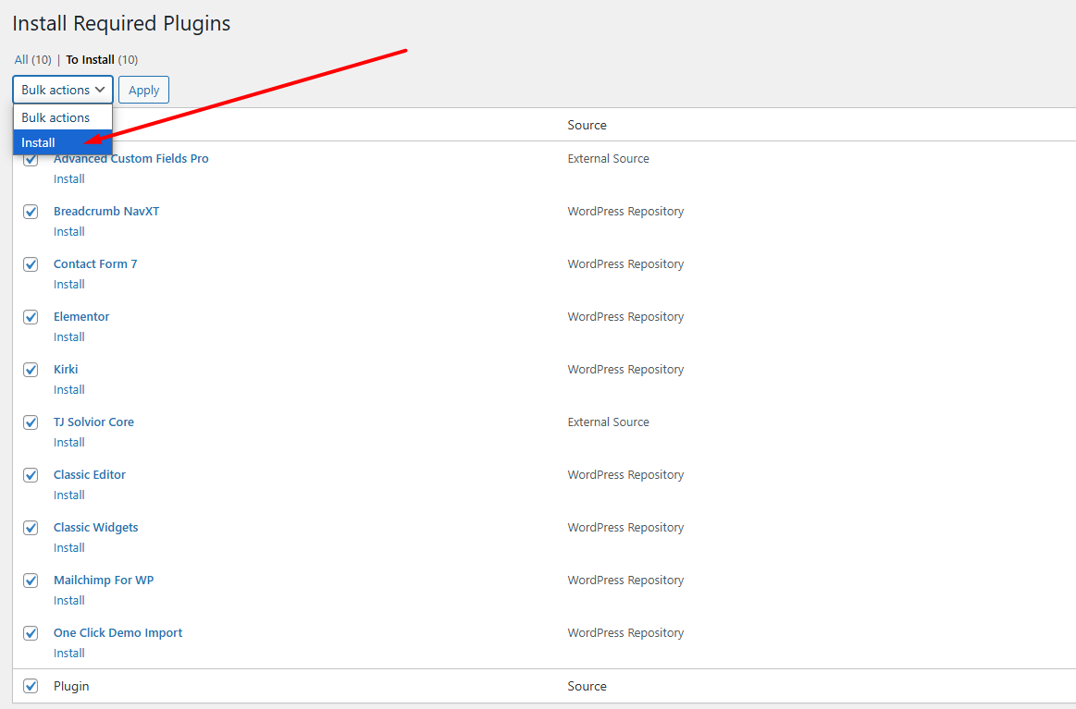Click the Install Required Plugins heading
This screenshot has width=1076, height=709.
pyautogui.click(x=121, y=24)
